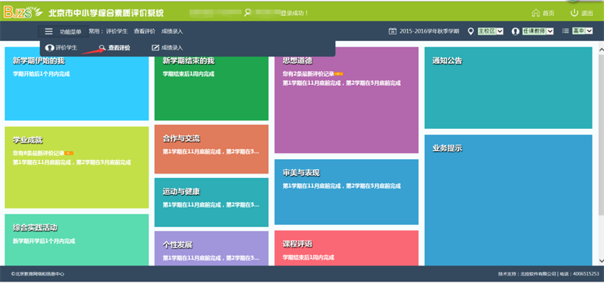Viewport: 604px width, 283px height.
Task: Open the 学业成就 tile
Action: pyautogui.click(x=77, y=168)
